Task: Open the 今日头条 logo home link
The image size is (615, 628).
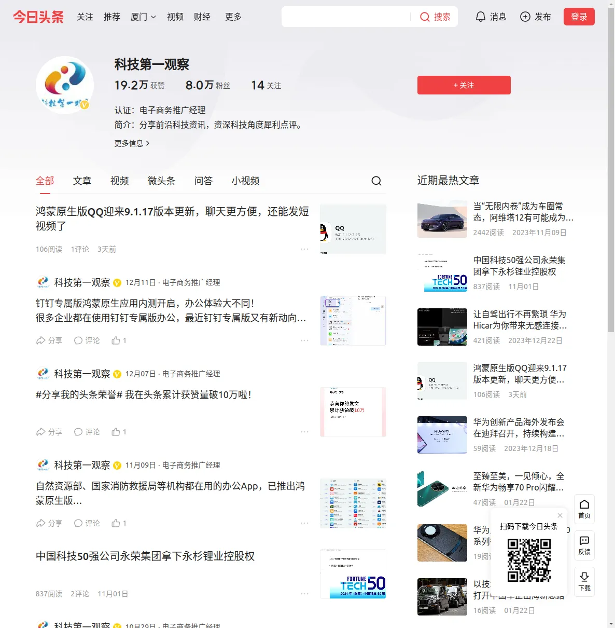Action: pyautogui.click(x=38, y=17)
